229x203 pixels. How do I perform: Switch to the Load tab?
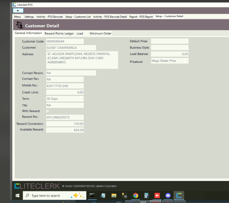(80, 34)
